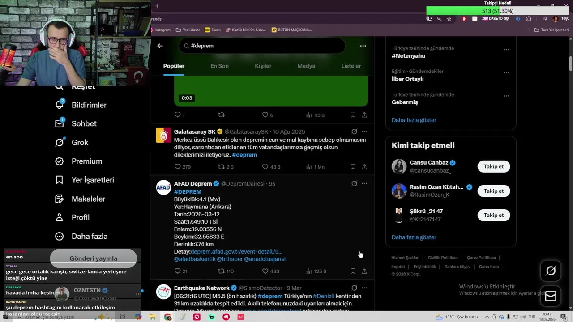Go back using the arrow beside search
This screenshot has height=322, width=573.
(x=160, y=46)
